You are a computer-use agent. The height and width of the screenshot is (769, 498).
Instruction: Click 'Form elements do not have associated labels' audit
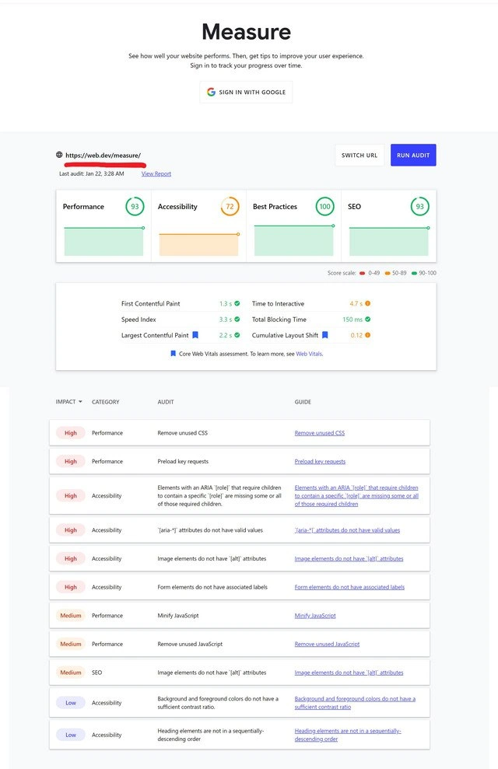(212, 587)
